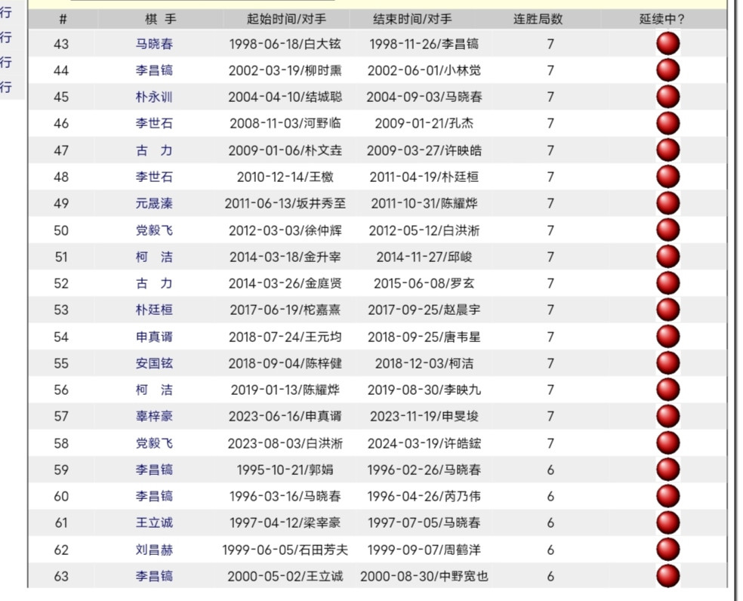Click red status ball in row 44
The width and height of the screenshot is (743, 601).
point(668,70)
